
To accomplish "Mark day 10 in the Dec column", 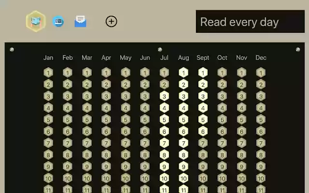I will coord(261,179).
